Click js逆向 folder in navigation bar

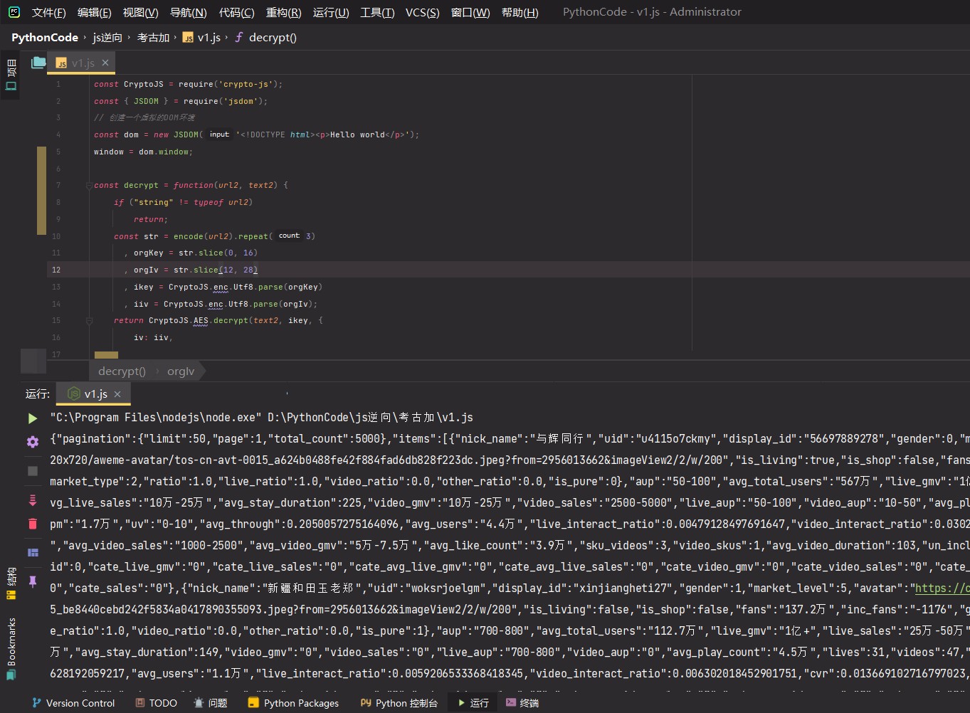pos(107,38)
